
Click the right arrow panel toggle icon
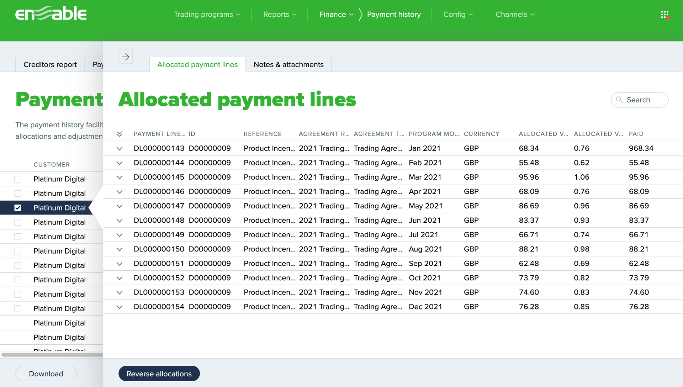click(x=126, y=57)
